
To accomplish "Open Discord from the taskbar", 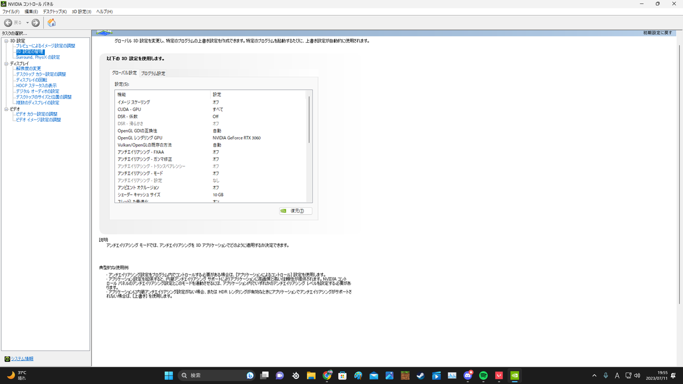I will pyautogui.click(x=468, y=375).
